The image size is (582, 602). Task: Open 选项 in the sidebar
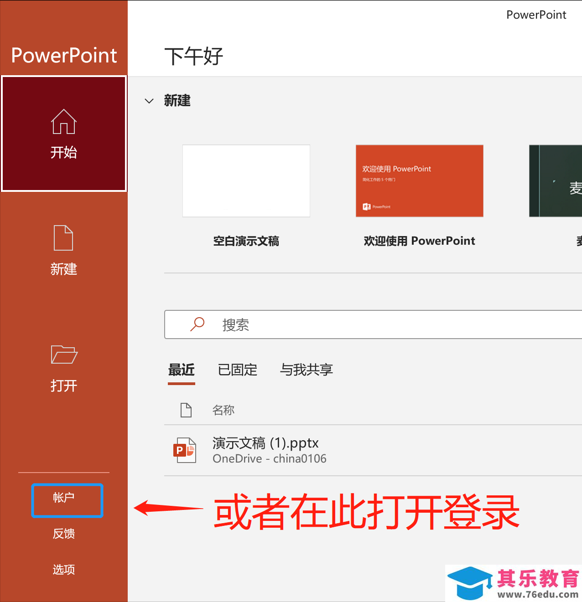(x=64, y=569)
